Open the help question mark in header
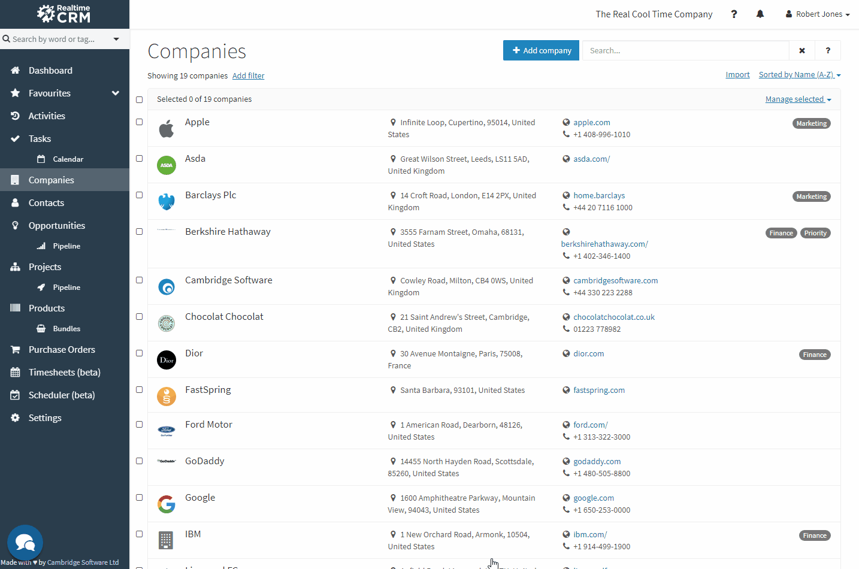 point(734,14)
